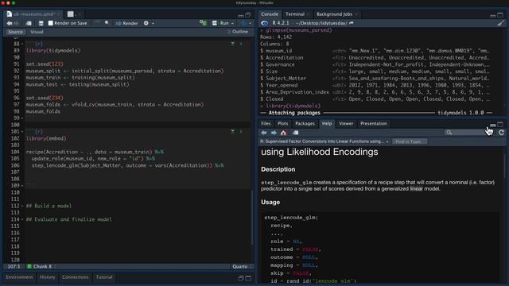Screen dimensions: 509x286
Task: Open the Terminal tab
Action: coord(295,14)
